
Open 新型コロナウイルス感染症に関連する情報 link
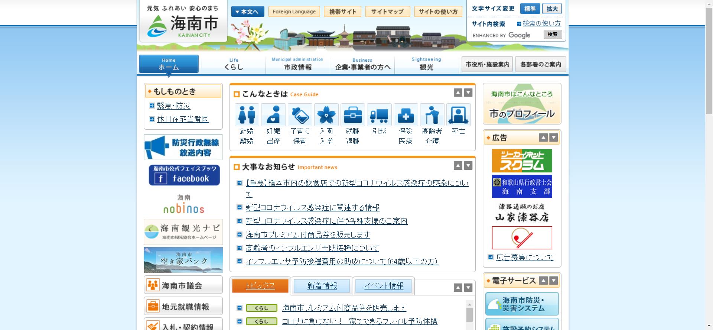313,207
